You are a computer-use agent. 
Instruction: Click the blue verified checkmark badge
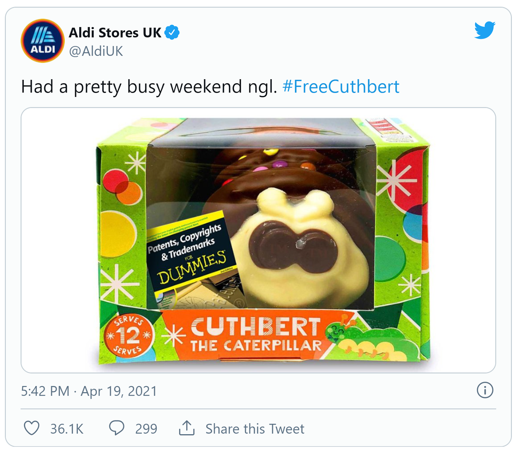(x=172, y=32)
